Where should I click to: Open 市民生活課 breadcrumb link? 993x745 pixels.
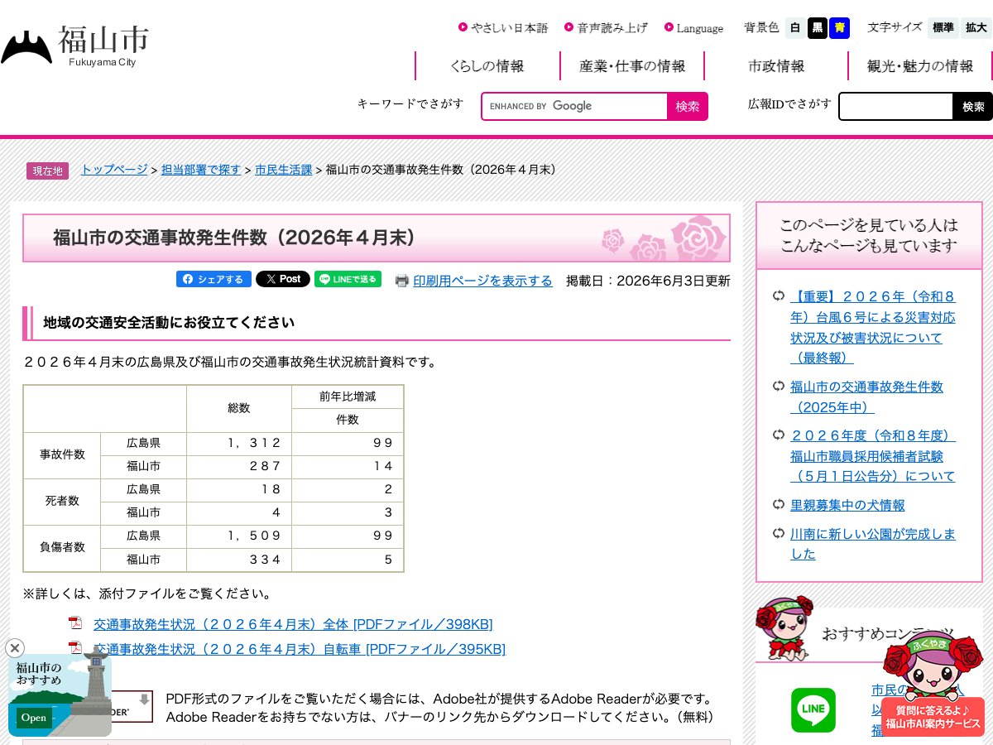click(283, 170)
